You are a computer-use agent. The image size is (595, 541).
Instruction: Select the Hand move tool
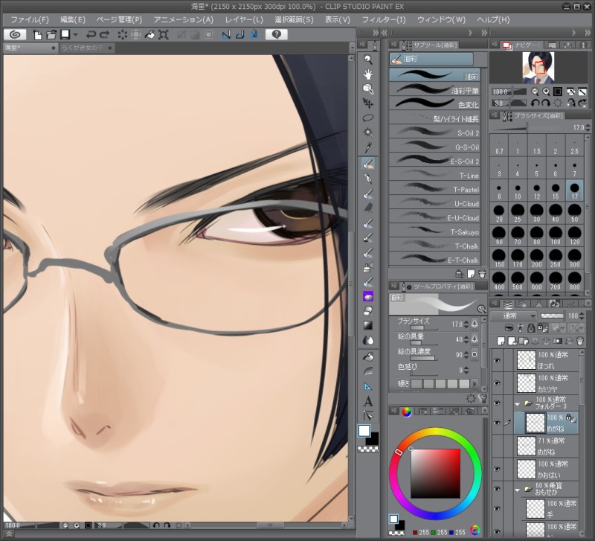pos(367,74)
